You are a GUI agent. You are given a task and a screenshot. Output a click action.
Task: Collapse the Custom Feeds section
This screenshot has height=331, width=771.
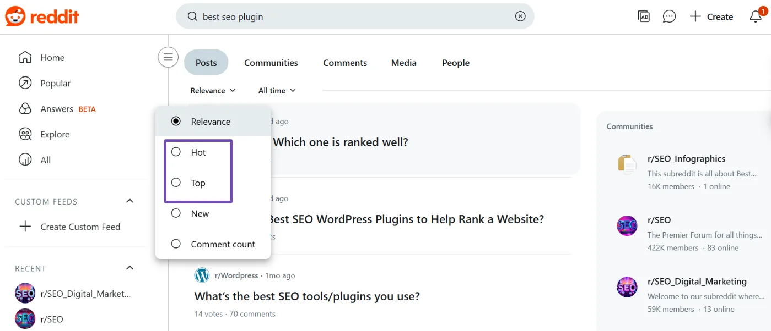click(130, 201)
